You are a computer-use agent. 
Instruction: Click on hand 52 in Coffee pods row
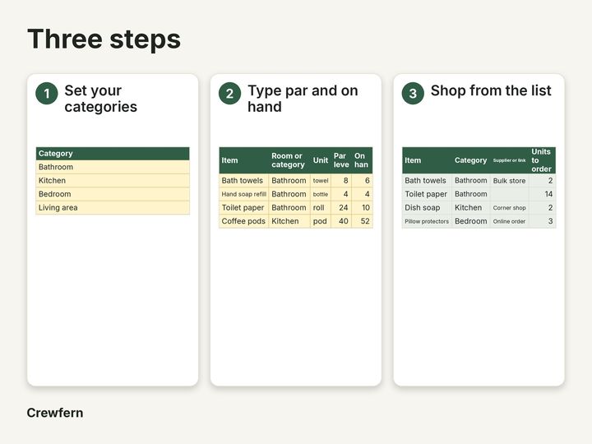coord(362,221)
